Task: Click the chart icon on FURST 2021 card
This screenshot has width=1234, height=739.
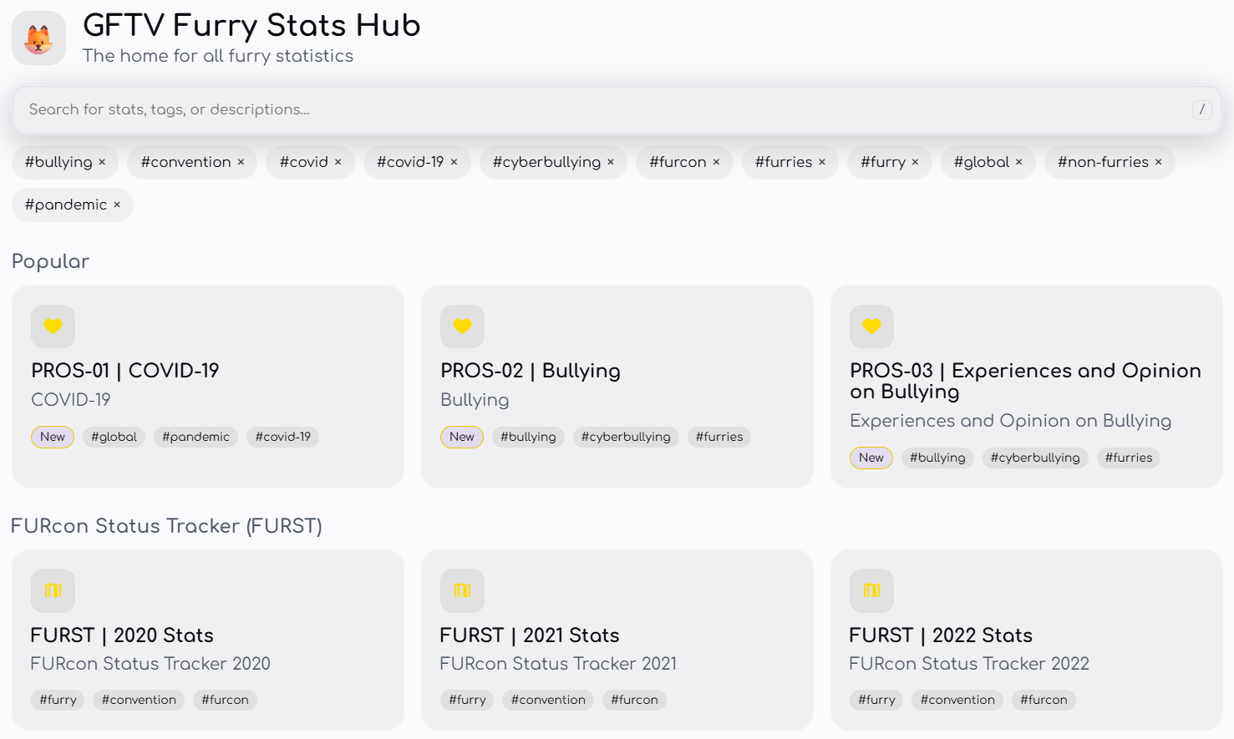Action: click(x=462, y=590)
